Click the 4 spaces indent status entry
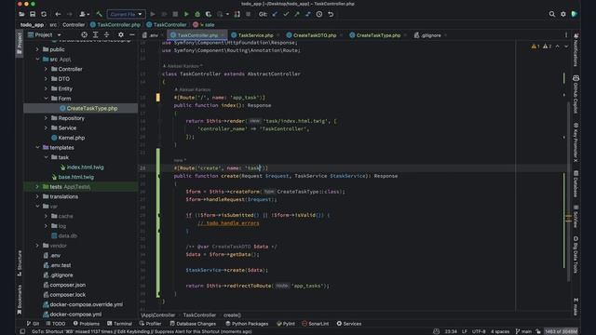The width and height of the screenshot is (596, 335). pyautogui.click(x=500, y=331)
